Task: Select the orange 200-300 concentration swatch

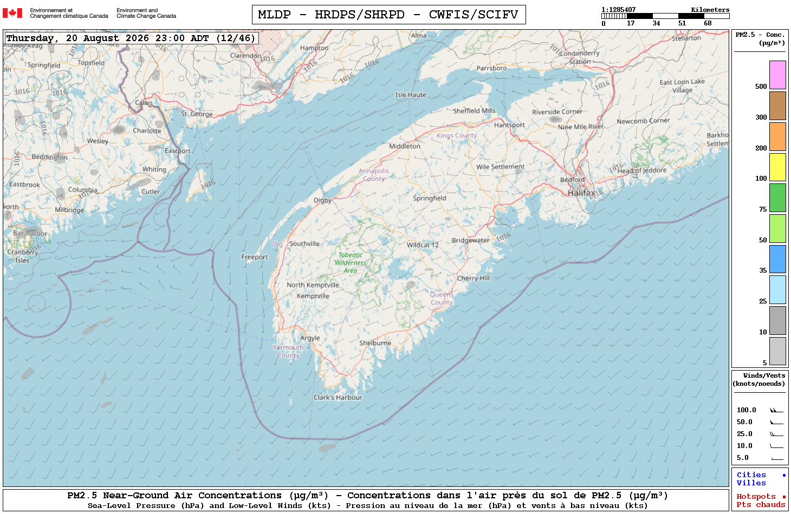Action: 777,136
